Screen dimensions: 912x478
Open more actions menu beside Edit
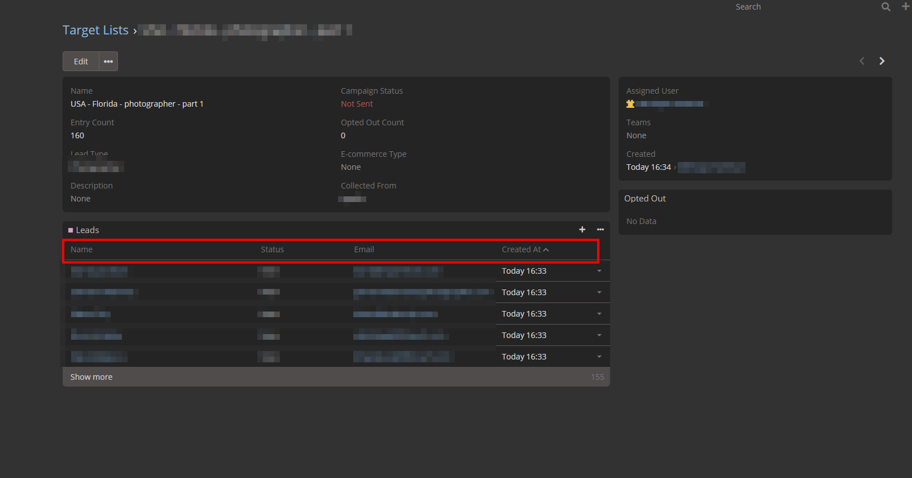pos(108,62)
